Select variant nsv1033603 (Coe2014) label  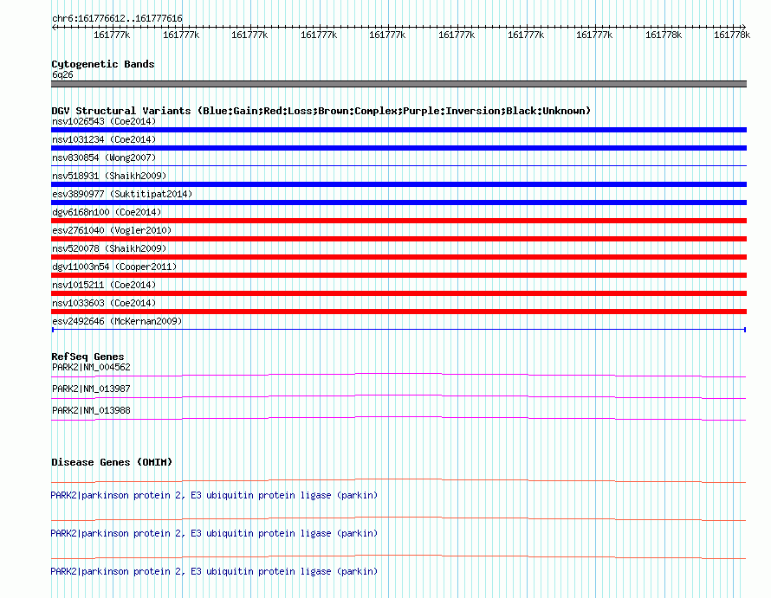pos(104,303)
